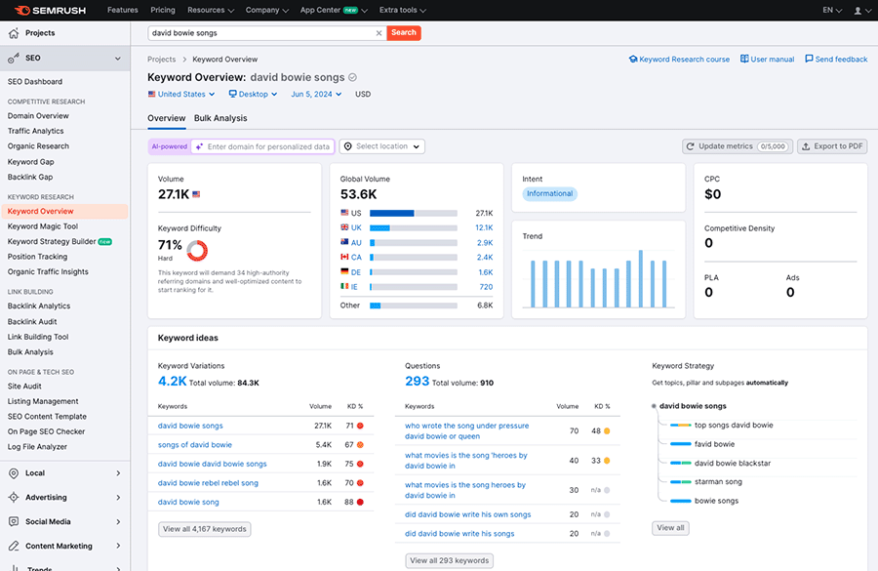878x571 pixels.
Task: Click the Update metrics button
Action: [738, 146]
